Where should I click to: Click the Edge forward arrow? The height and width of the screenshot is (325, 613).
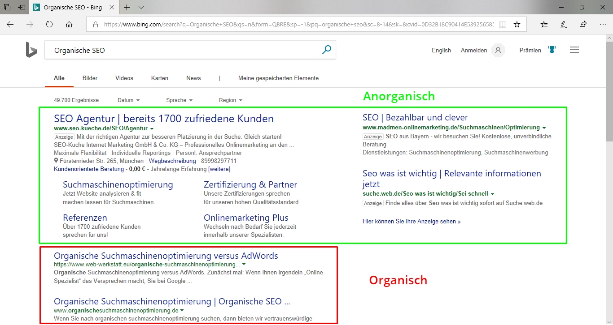(x=30, y=25)
